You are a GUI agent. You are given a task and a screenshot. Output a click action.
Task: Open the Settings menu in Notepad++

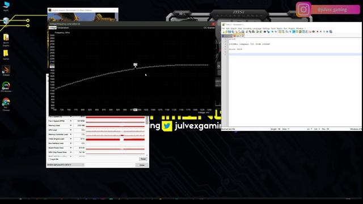click(x=266, y=28)
